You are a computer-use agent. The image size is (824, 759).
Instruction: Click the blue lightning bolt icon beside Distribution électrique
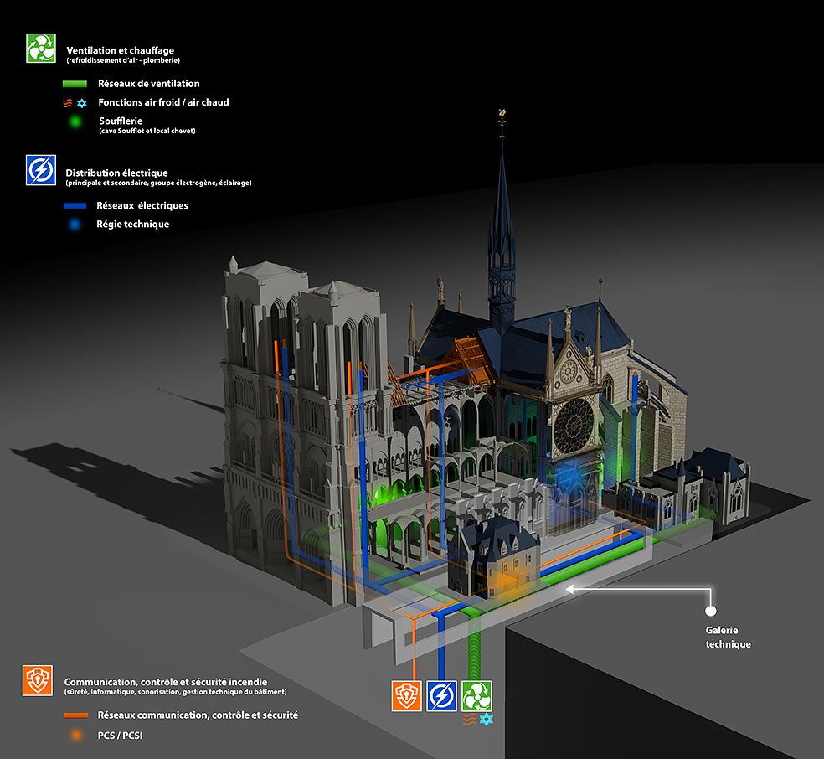click(x=40, y=170)
